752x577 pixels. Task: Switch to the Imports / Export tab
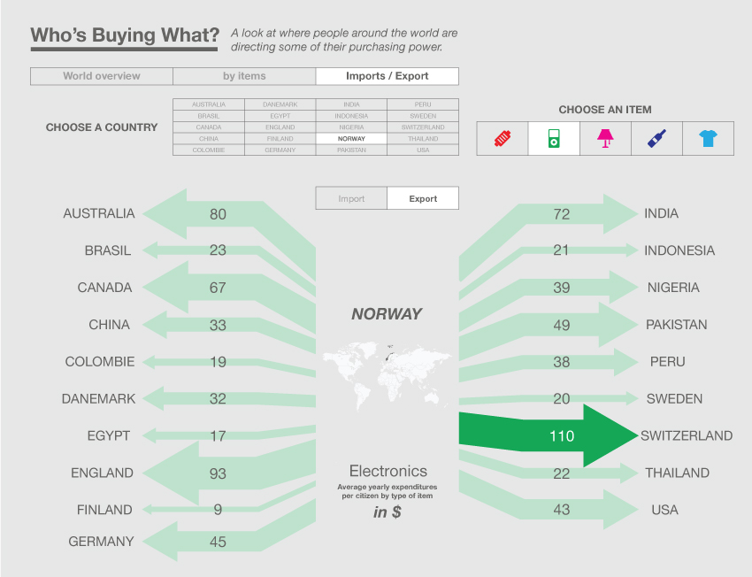pyautogui.click(x=388, y=76)
